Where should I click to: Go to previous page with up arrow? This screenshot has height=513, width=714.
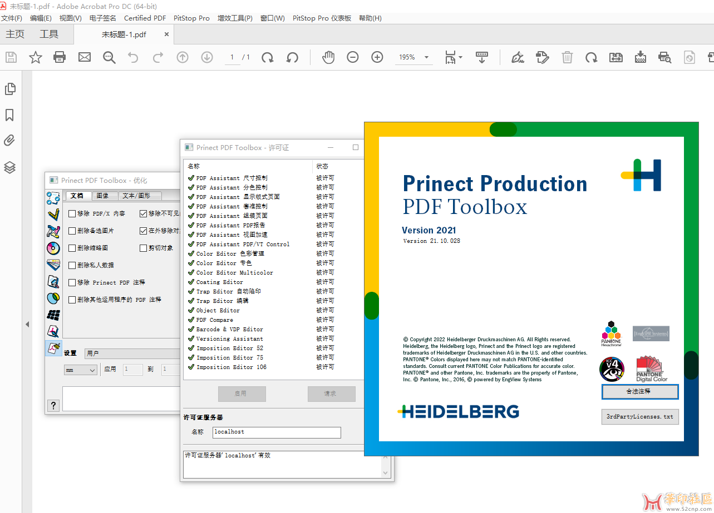tap(183, 57)
